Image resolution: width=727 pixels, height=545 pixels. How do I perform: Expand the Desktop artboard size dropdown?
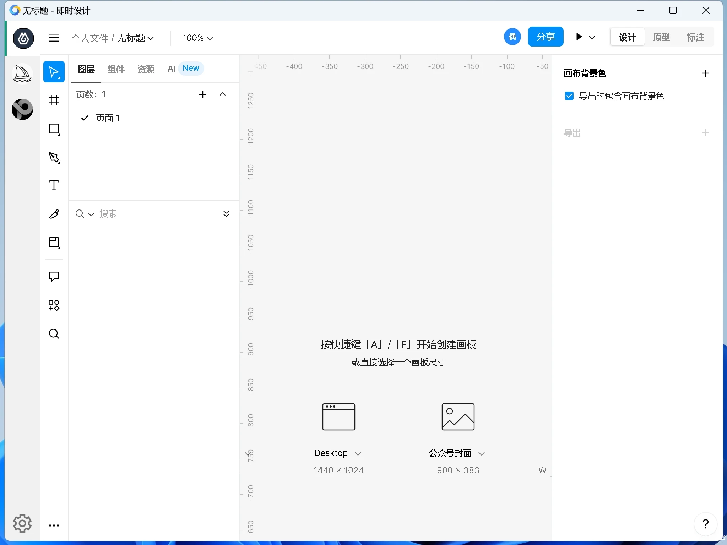(x=358, y=453)
